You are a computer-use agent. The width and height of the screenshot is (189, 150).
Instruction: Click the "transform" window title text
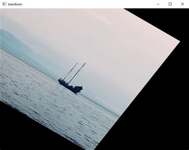[x=15, y=4]
